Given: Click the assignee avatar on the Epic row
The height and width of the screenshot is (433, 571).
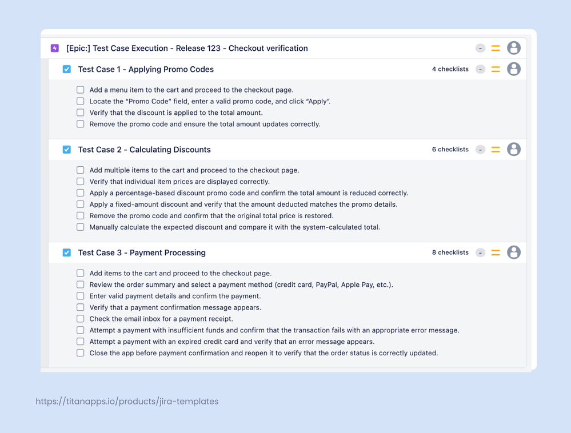Looking at the screenshot, I should pos(513,48).
